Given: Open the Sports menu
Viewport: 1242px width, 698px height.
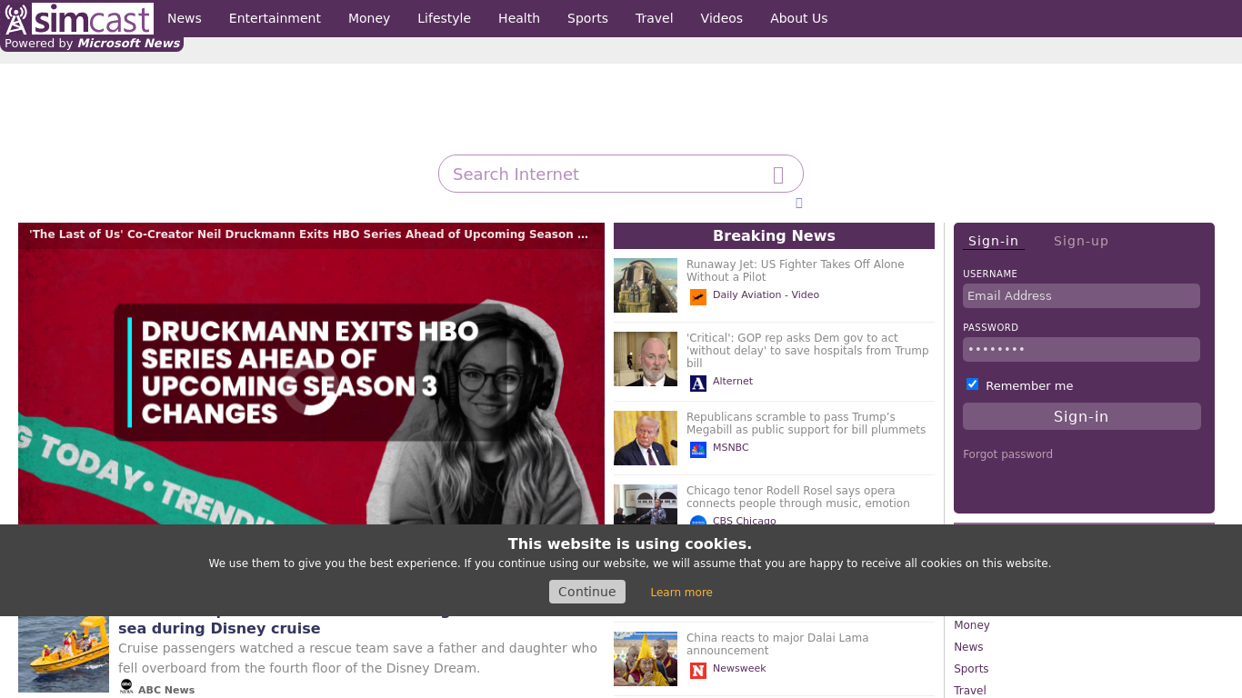Looking at the screenshot, I should point(587,18).
